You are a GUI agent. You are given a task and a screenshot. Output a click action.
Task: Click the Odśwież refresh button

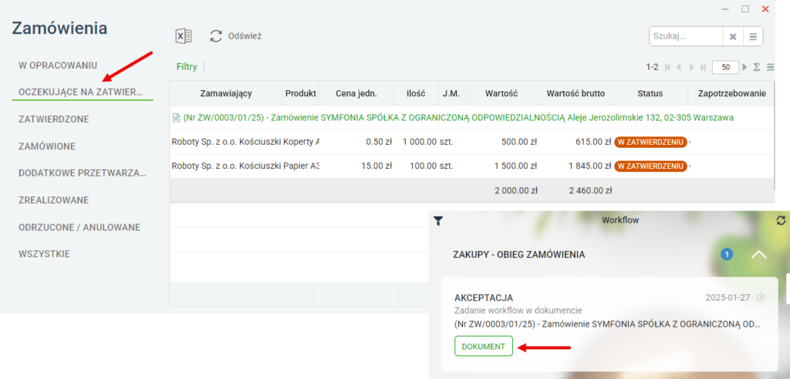[x=236, y=36]
